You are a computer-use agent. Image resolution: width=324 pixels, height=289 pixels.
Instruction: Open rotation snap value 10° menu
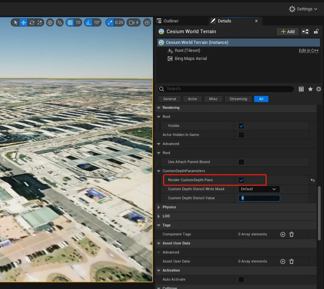pyautogui.click(x=97, y=22)
